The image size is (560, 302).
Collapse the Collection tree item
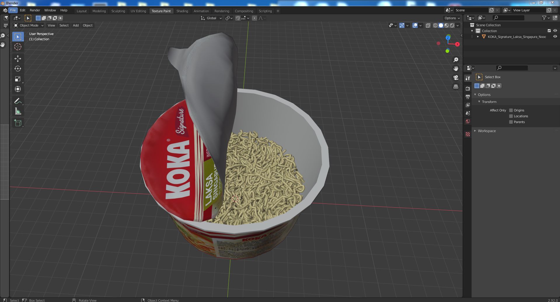tap(472, 31)
